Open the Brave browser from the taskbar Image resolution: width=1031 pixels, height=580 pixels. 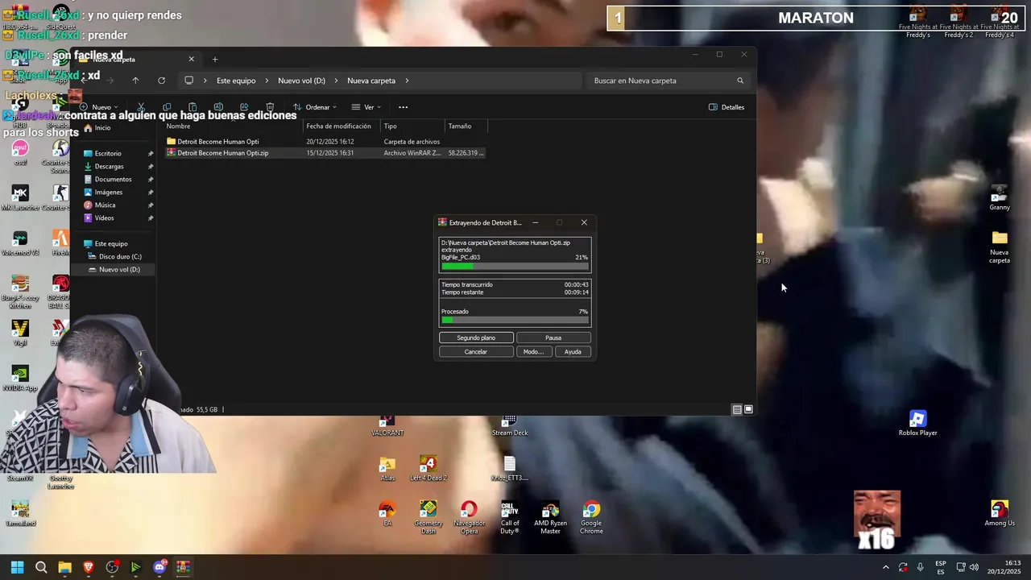click(89, 567)
